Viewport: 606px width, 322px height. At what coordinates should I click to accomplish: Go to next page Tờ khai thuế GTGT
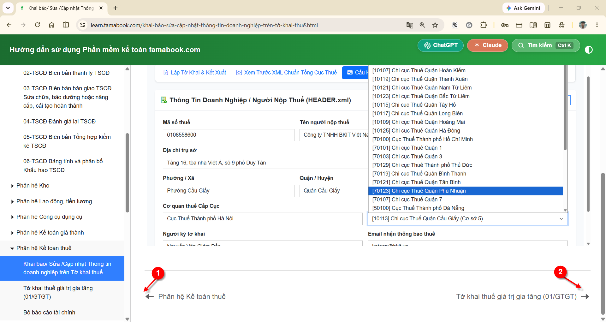523,296
